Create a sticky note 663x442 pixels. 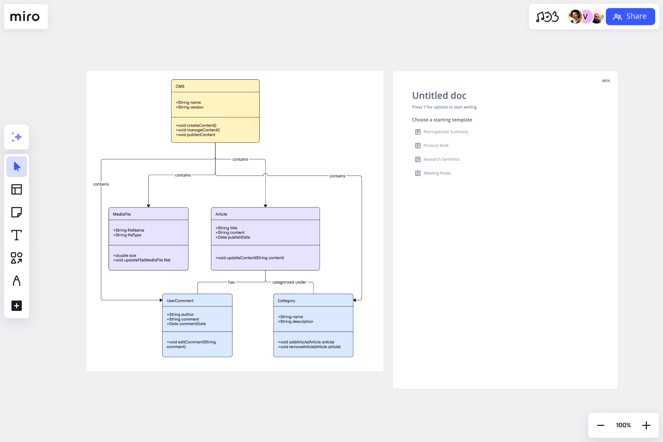17,212
